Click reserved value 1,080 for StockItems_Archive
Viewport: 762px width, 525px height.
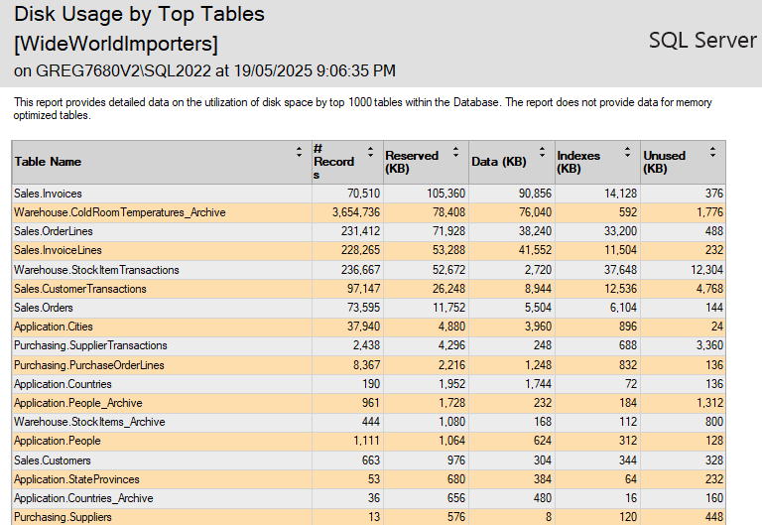pyautogui.click(x=452, y=422)
